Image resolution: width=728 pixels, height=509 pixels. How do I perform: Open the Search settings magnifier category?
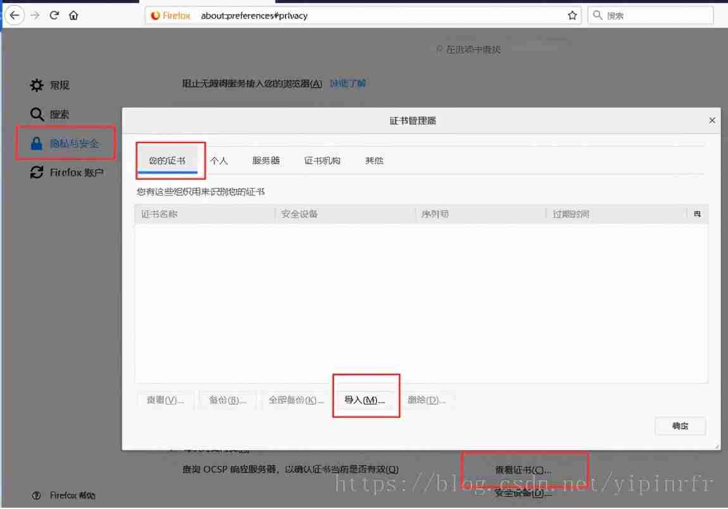pyautogui.click(x=50, y=114)
